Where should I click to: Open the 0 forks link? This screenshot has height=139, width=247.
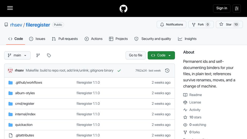[x=191, y=132]
